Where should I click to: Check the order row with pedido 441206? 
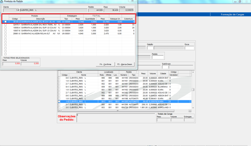tap(59, 104)
